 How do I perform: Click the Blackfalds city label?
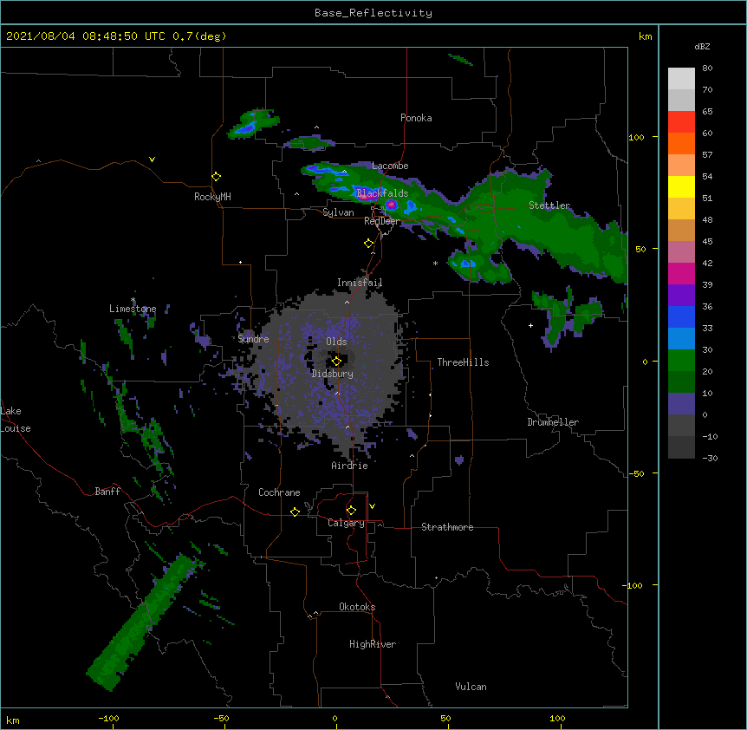point(382,193)
